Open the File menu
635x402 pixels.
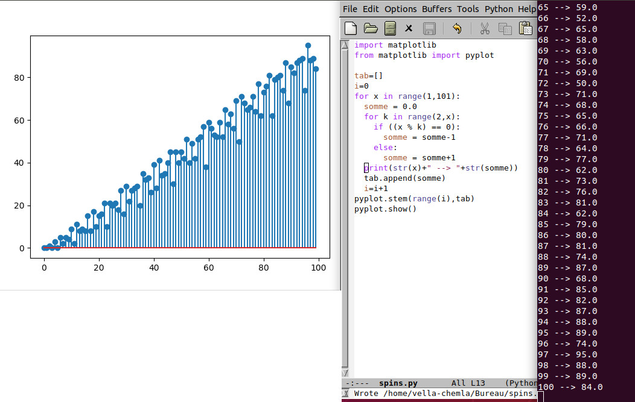(x=350, y=9)
